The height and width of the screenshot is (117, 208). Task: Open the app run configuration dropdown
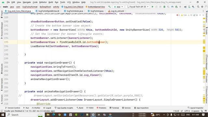pyautogui.click(x=118, y=6)
